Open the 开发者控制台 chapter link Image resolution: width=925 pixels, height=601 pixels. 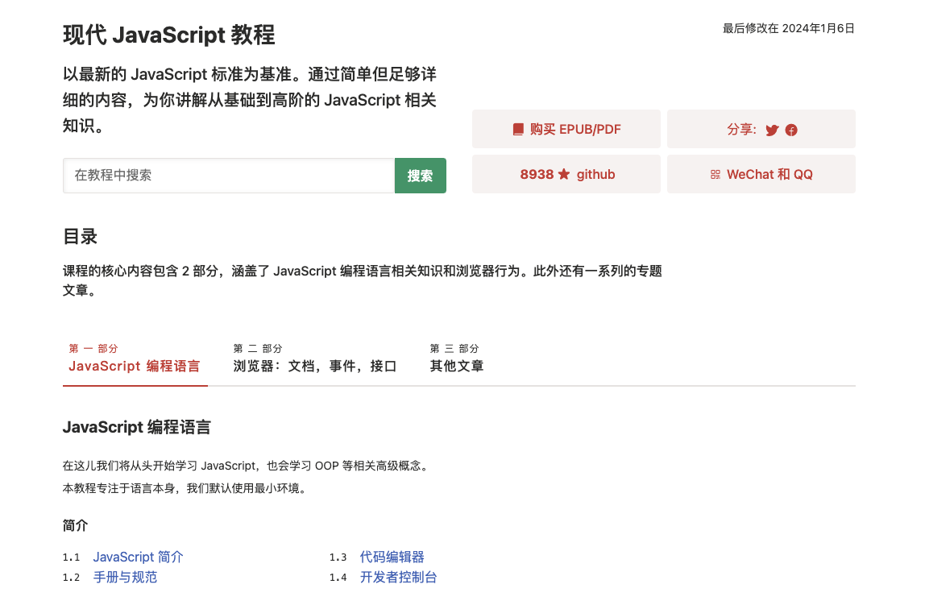coord(398,577)
